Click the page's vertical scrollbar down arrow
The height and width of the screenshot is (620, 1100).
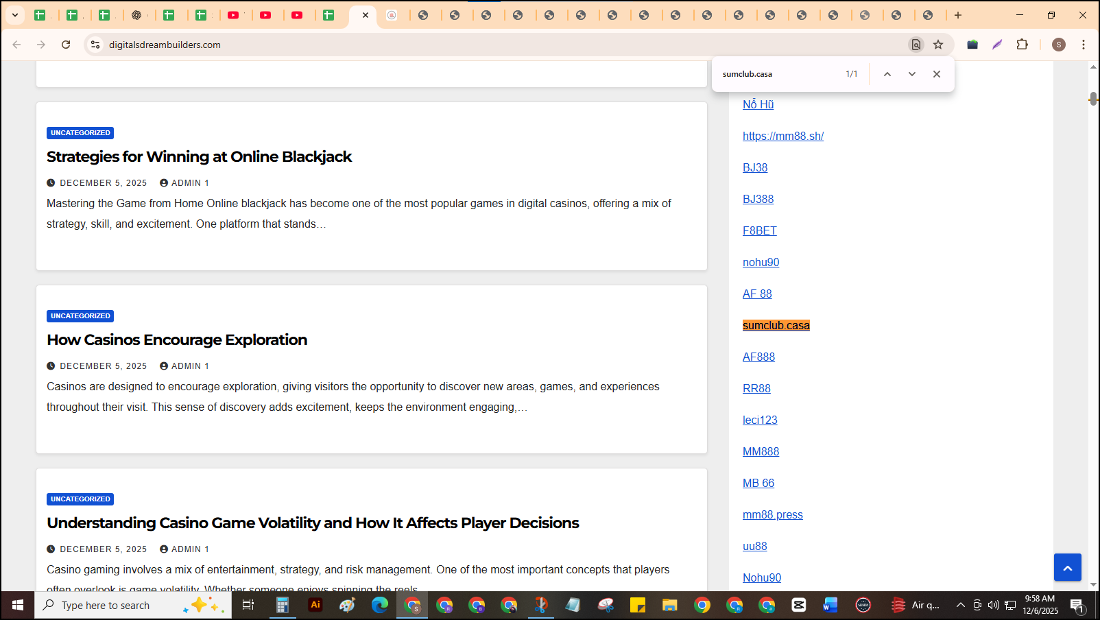point(1093,585)
